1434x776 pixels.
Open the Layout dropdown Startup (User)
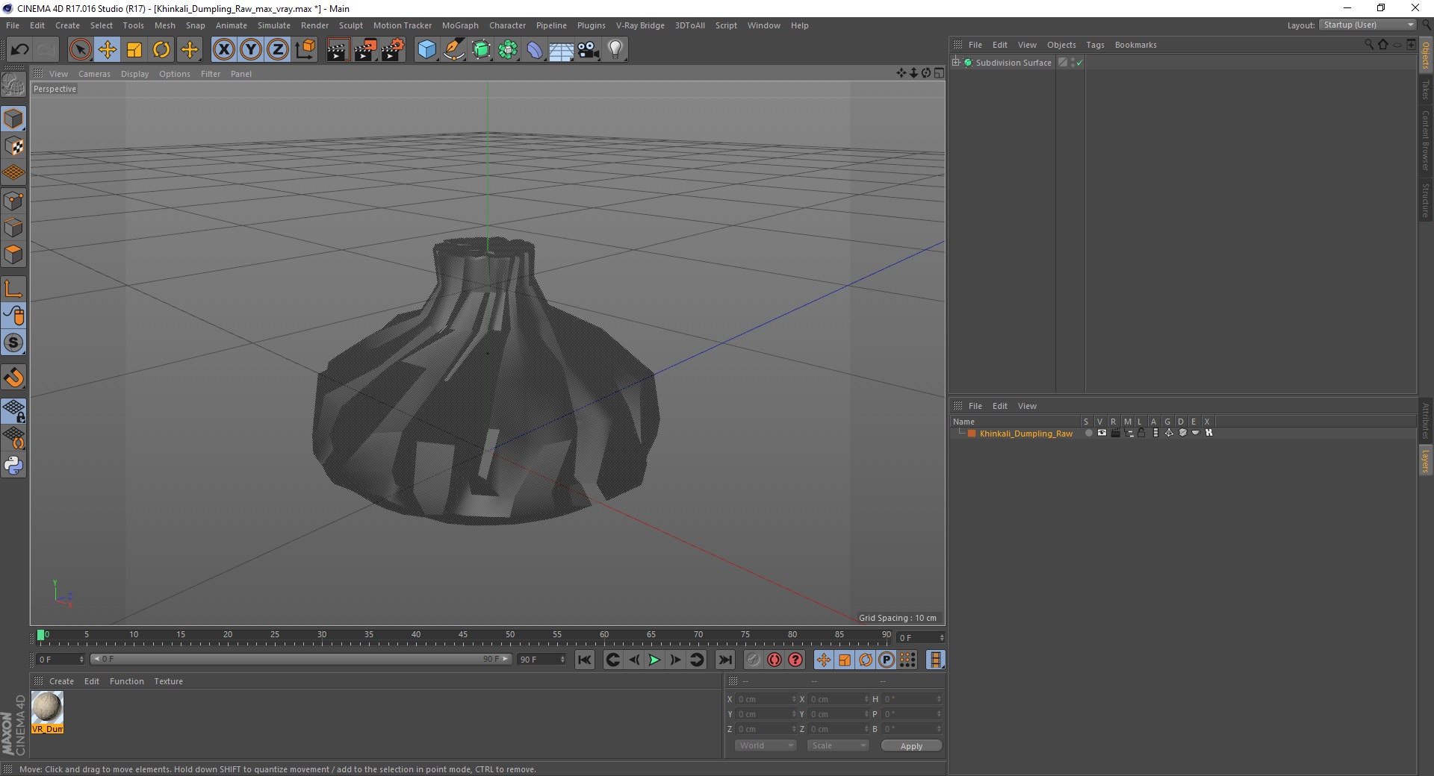point(1368,25)
